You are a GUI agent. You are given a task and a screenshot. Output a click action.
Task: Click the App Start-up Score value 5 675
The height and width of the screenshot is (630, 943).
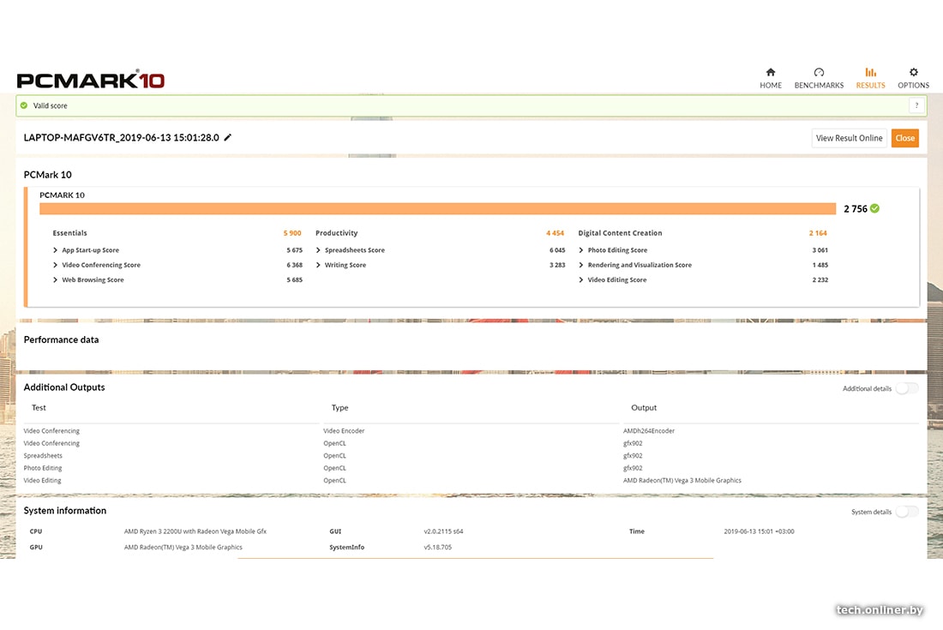click(294, 250)
